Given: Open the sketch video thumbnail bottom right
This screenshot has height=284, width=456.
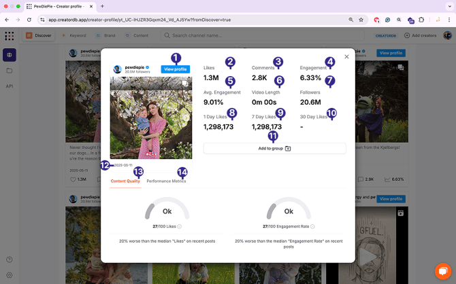Looking at the screenshot, I should coord(367,245).
